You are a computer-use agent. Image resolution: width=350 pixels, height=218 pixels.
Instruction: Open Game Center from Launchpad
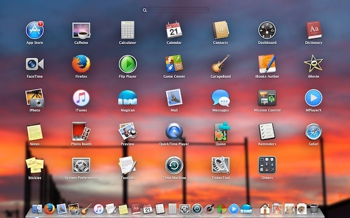pyautogui.click(x=174, y=64)
